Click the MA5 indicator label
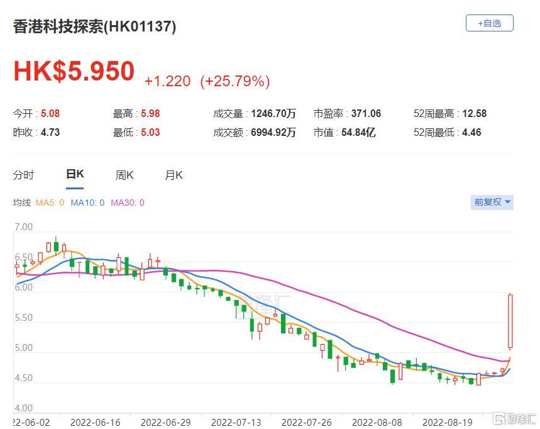The height and width of the screenshot is (429, 540). coord(50,203)
